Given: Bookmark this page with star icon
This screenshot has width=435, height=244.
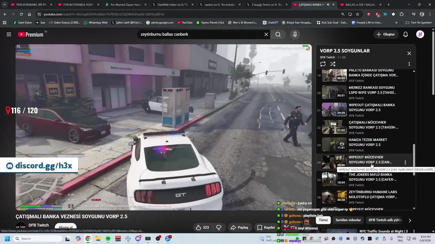Looking at the screenshot, I should 358,14.
